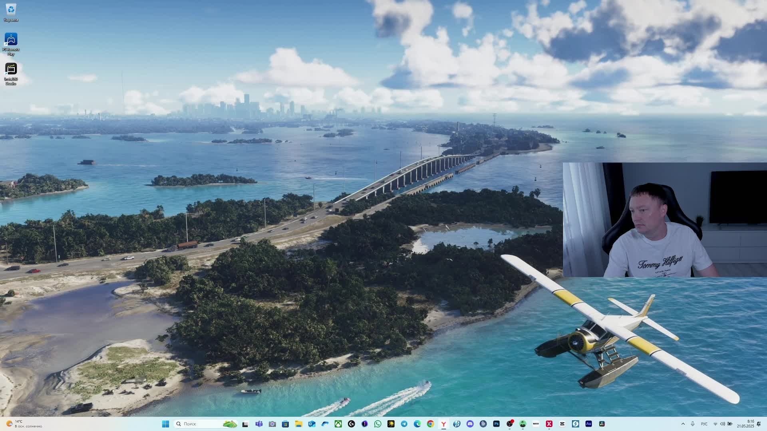Open the clock and date panel
The height and width of the screenshot is (431, 767).
[745, 424]
